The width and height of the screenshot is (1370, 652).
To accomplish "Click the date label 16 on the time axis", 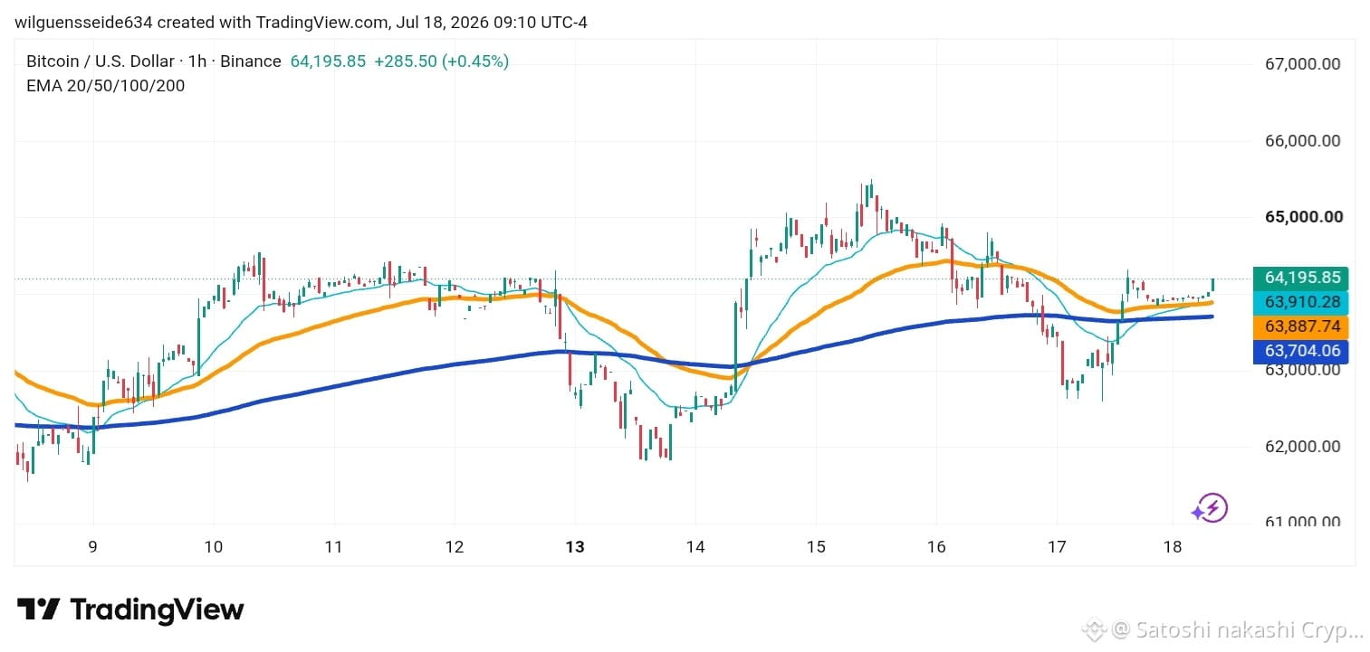I will [936, 546].
